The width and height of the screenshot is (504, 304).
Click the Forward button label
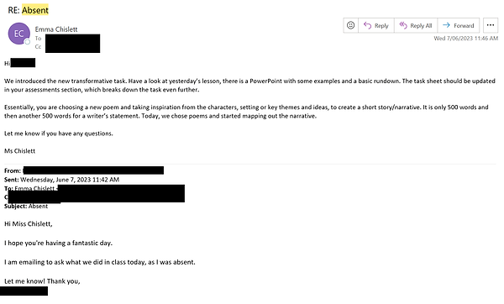[x=464, y=26]
